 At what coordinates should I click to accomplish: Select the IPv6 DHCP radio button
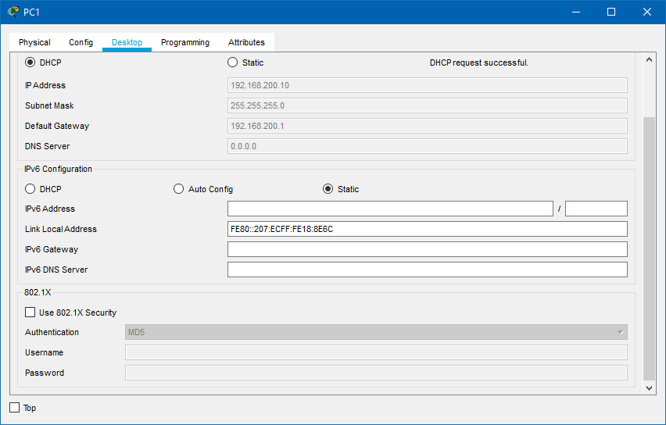[30, 189]
